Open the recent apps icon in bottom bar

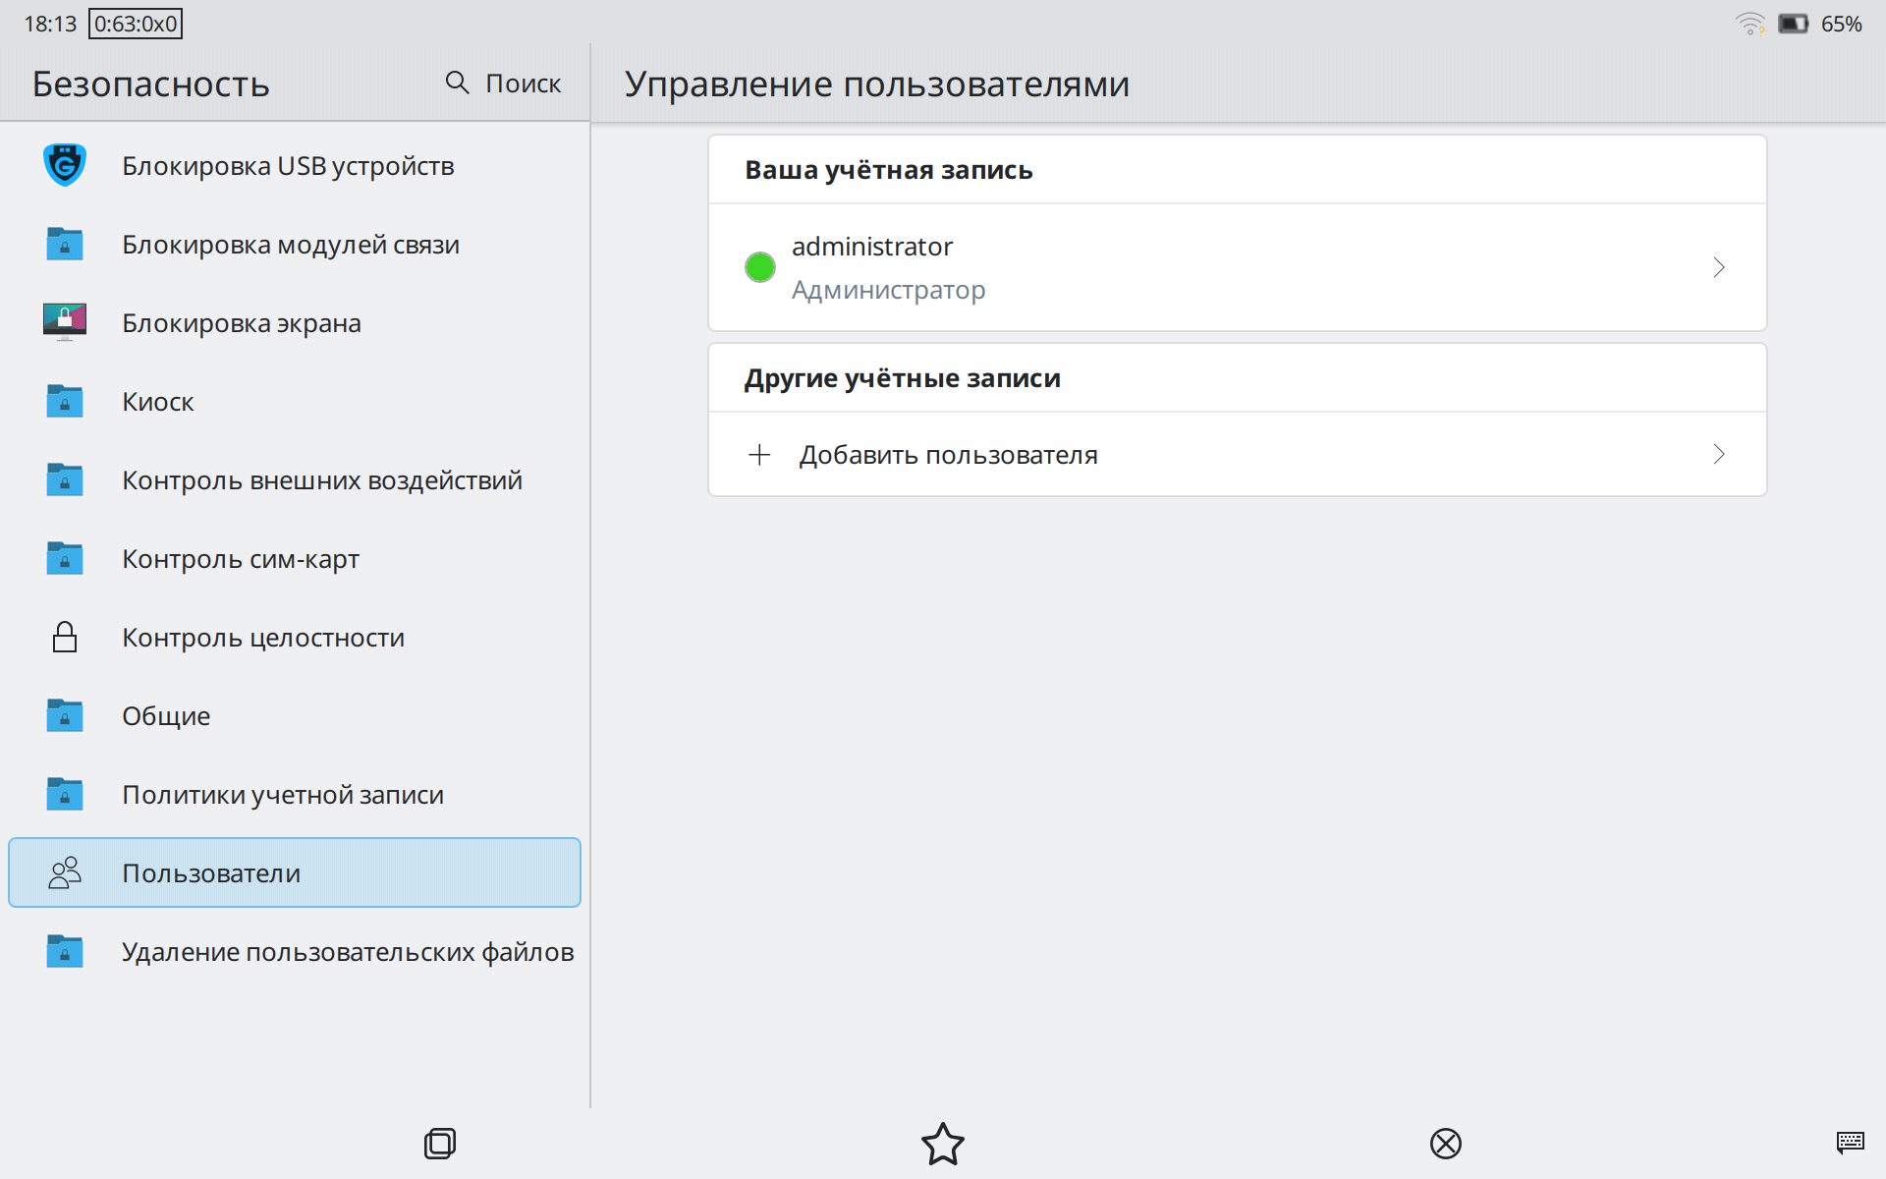(439, 1144)
